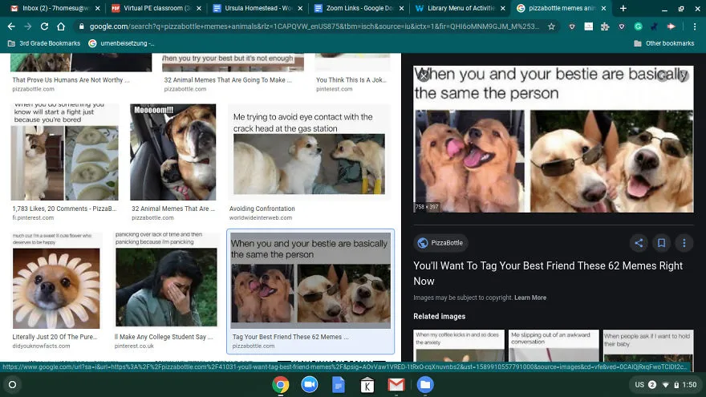Viewport: 706px width, 397px height.
Task: Open the PizzaBottle source chip
Action: click(x=440, y=243)
